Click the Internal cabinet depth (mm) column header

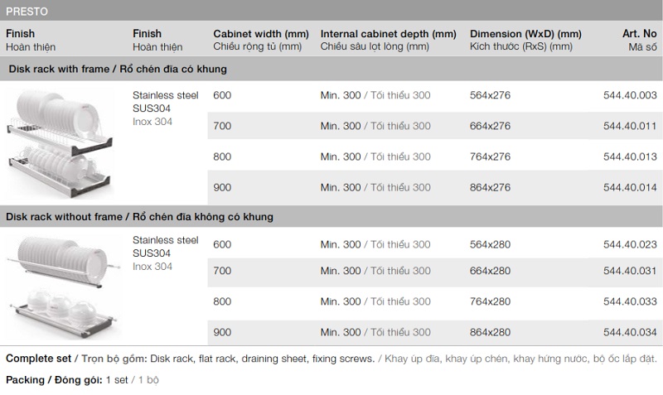pyautogui.click(x=388, y=34)
